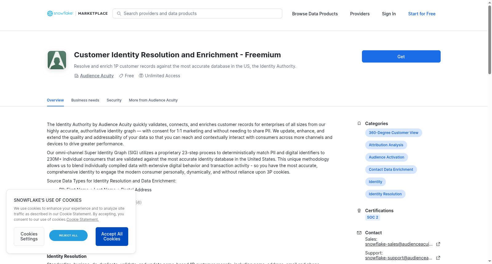
Task: Open the Audience Acuity listing logo
Action: click(57, 60)
